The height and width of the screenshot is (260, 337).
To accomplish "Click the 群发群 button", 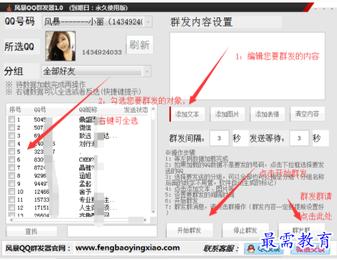I will click(301, 231).
